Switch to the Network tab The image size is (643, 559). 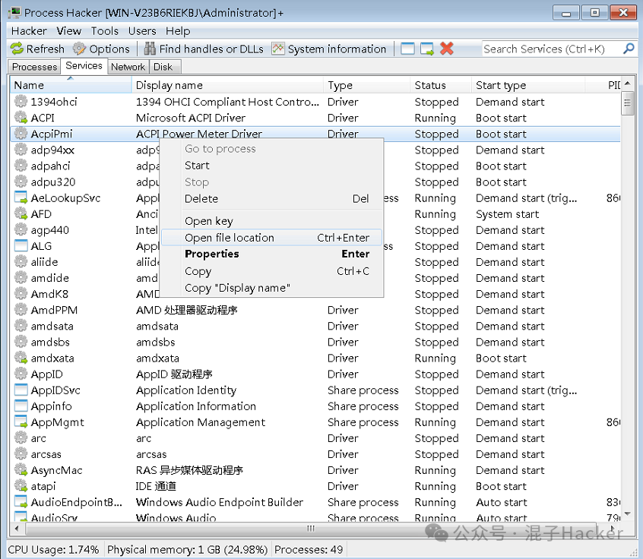click(x=128, y=67)
